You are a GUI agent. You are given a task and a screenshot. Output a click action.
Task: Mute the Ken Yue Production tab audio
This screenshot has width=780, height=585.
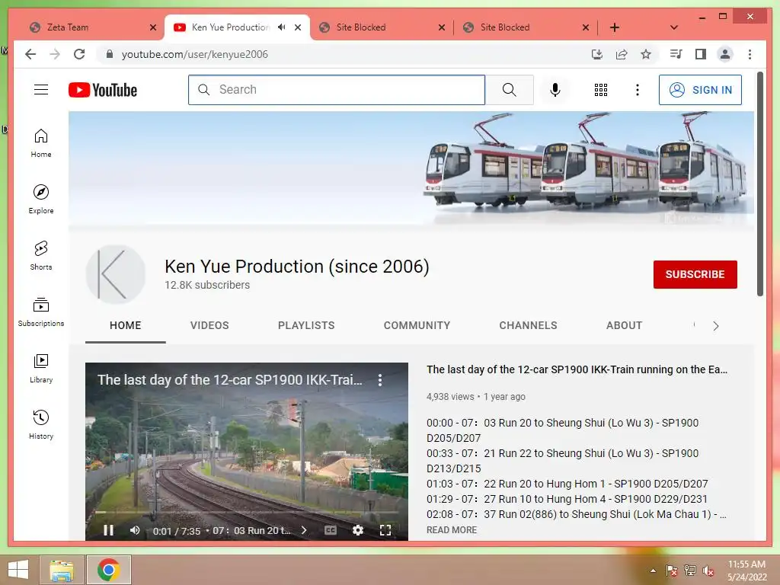tap(282, 27)
